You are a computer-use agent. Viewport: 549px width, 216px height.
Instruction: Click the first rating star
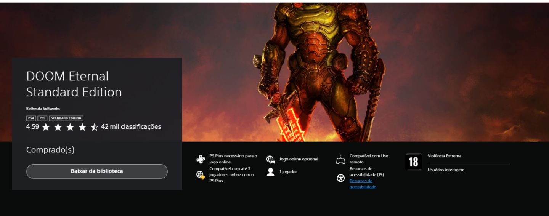coord(46,127)
